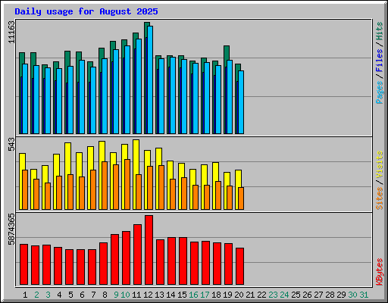Click the Hits legend label
Image resolution: width=388 pixels, height=303 pixels.
click(380, 31)
